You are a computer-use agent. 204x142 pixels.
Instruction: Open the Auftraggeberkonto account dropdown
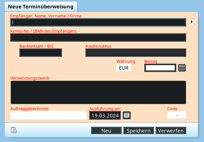tap(48, 115)
